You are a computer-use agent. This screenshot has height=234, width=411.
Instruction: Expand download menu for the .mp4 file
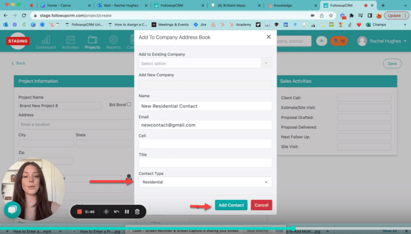click(x=60, y=232)
